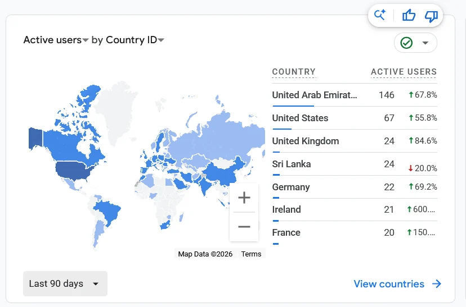The height and width of the screenshot is (307, 466).
Task: Click the 69.2% change for Germany
Action: coord(425,187)
